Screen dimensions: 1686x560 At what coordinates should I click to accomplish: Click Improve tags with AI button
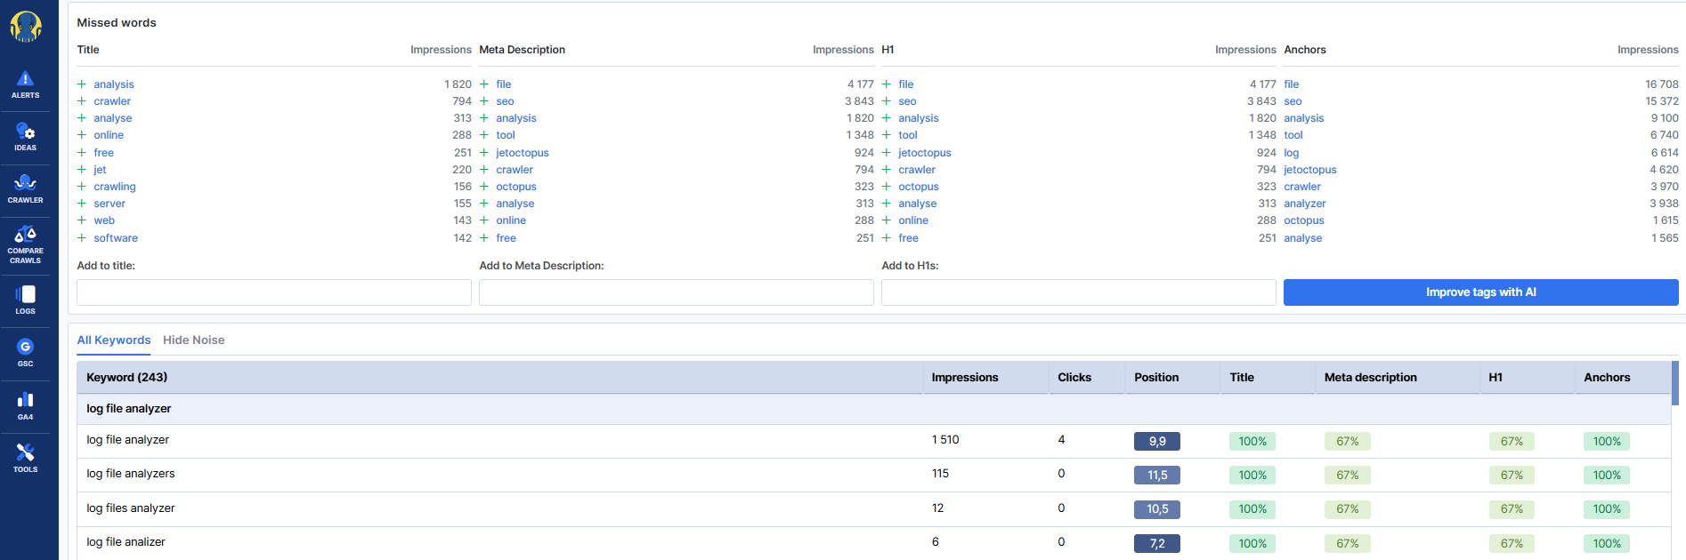point(1480,292)
